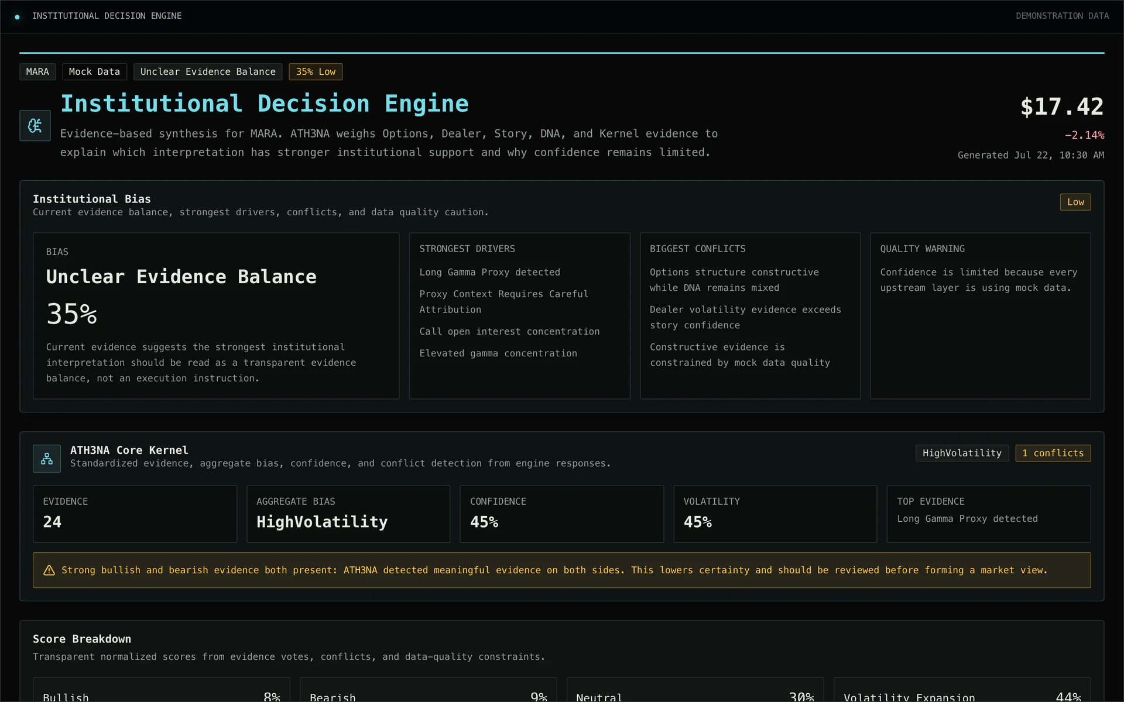Click the Unclear Evidence Balance bias heading

[181, 276]
